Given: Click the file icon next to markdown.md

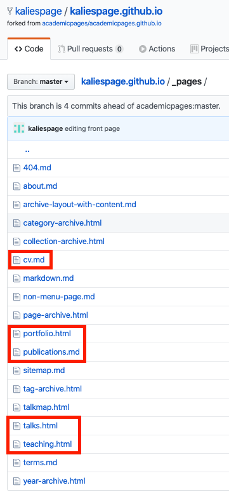Looking at the screenshot, I should [16, 278].
